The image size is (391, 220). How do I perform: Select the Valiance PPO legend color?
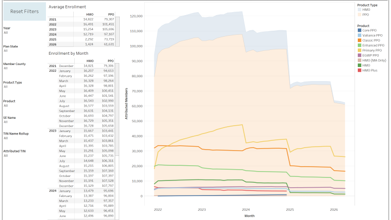[359, 35]
